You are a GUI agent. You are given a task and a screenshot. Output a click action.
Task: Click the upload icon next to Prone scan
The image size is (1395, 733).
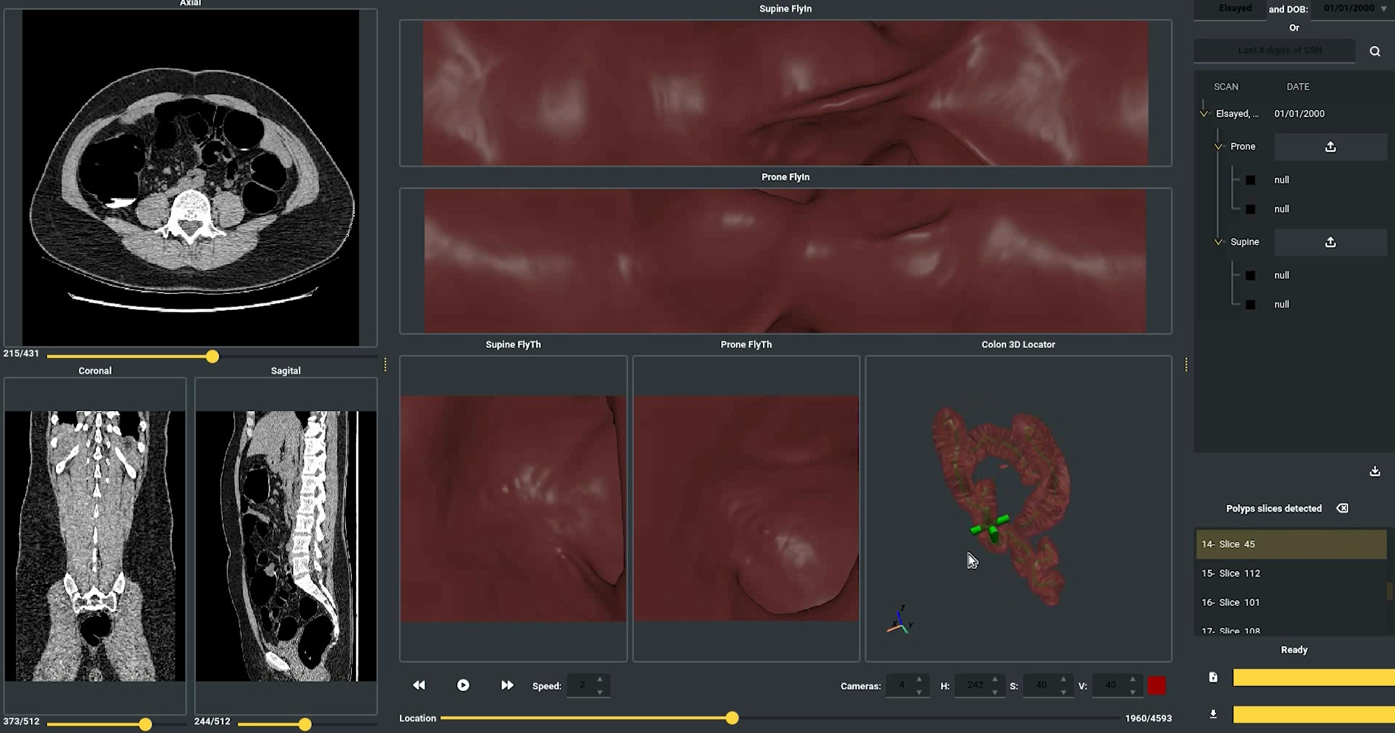(x=1331, y=146)
